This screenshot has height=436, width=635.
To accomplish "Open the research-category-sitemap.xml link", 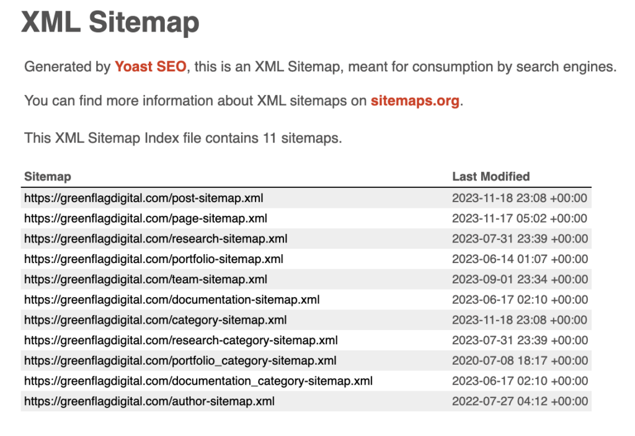I will (180, 340).
